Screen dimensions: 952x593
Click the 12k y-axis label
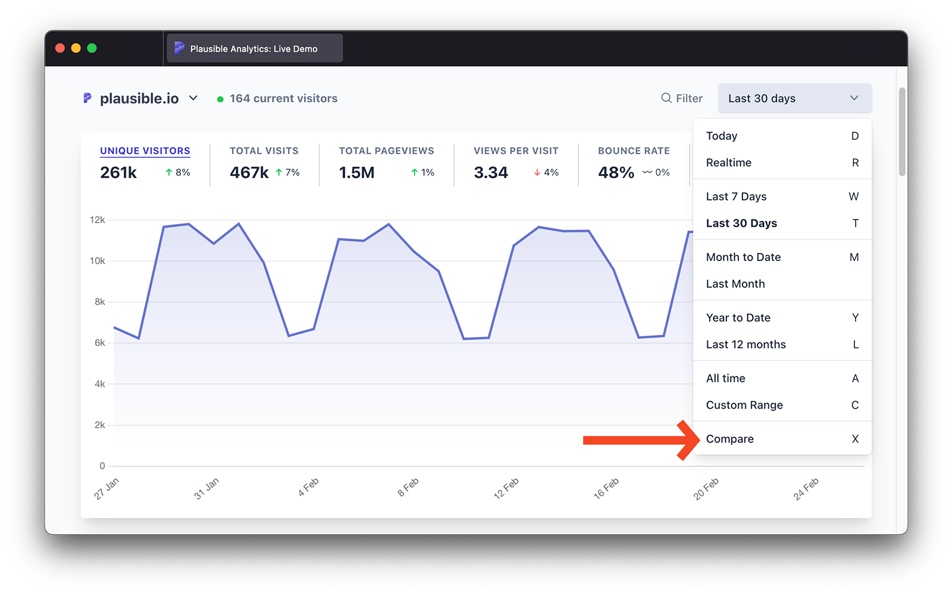97,220
